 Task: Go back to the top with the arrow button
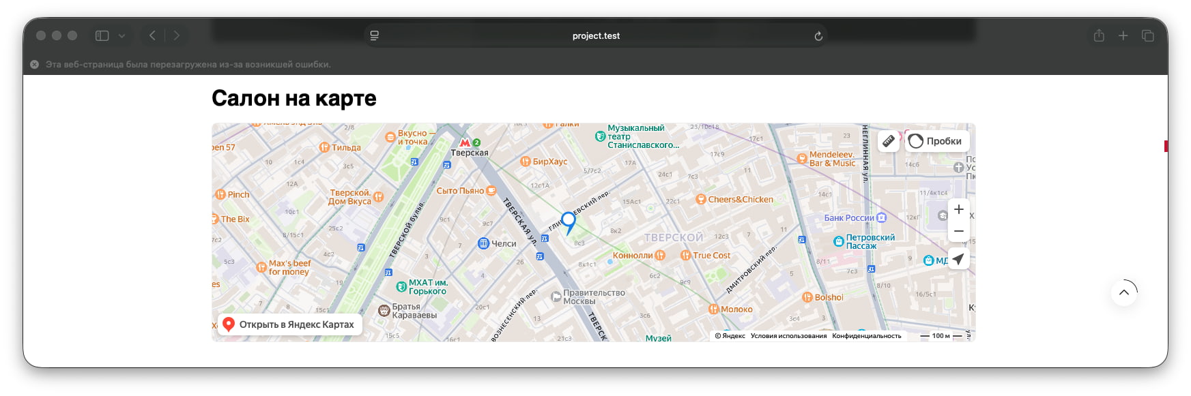click(x=1124, y=292)
